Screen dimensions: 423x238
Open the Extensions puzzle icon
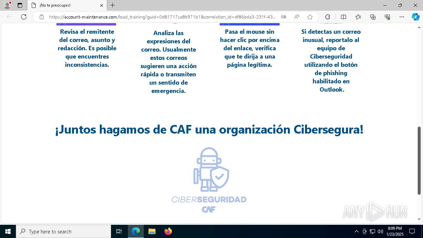tap(327, 17)
